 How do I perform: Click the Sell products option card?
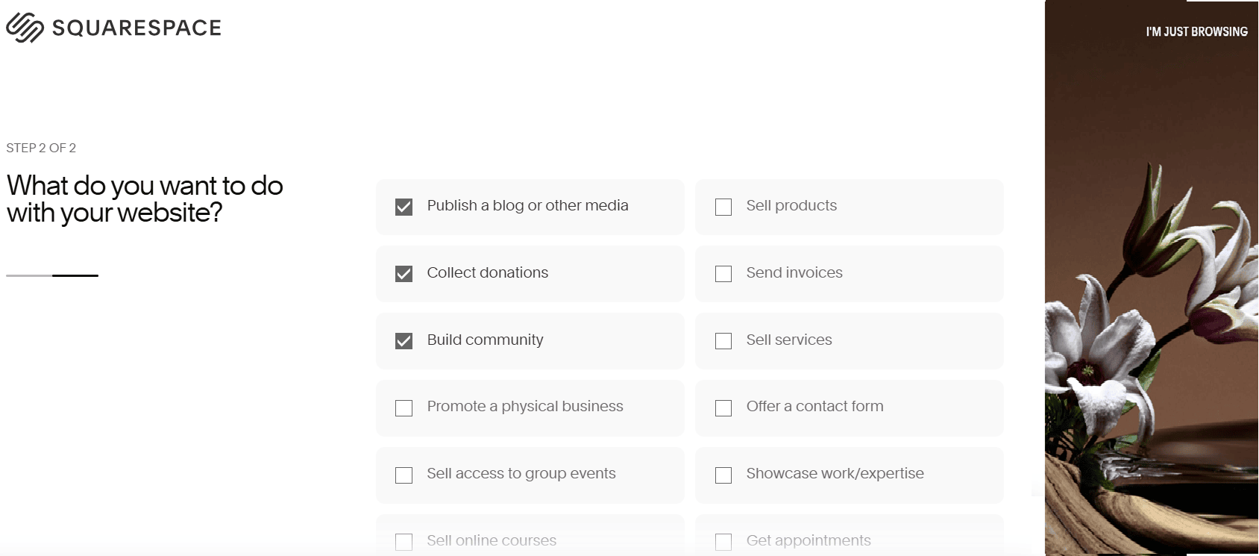point(849,207)
